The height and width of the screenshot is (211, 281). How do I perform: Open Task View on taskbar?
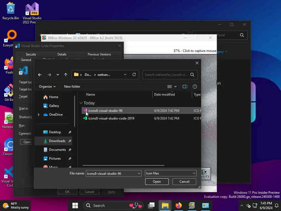(x=151, y=206)
